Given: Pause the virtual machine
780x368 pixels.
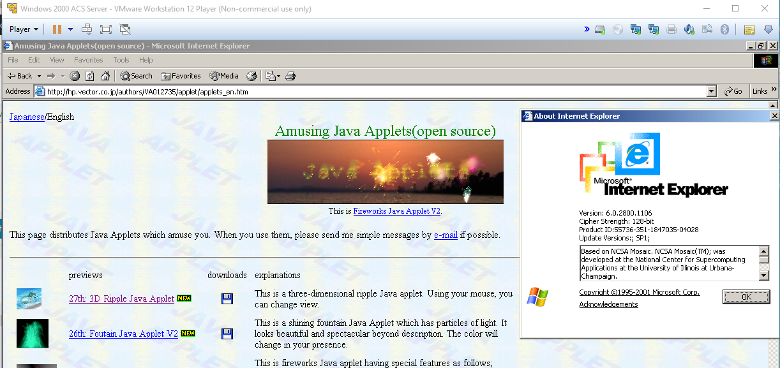Looking at the screenshot, I should (57, 29).
